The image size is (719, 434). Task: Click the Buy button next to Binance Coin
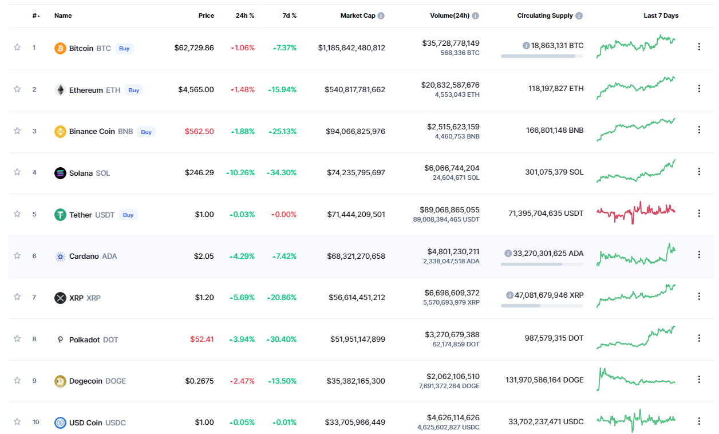point(147,132)
